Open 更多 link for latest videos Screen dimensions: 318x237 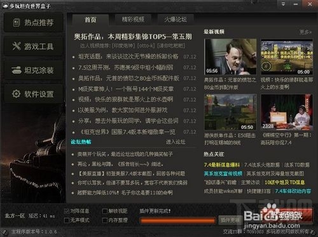305,32
